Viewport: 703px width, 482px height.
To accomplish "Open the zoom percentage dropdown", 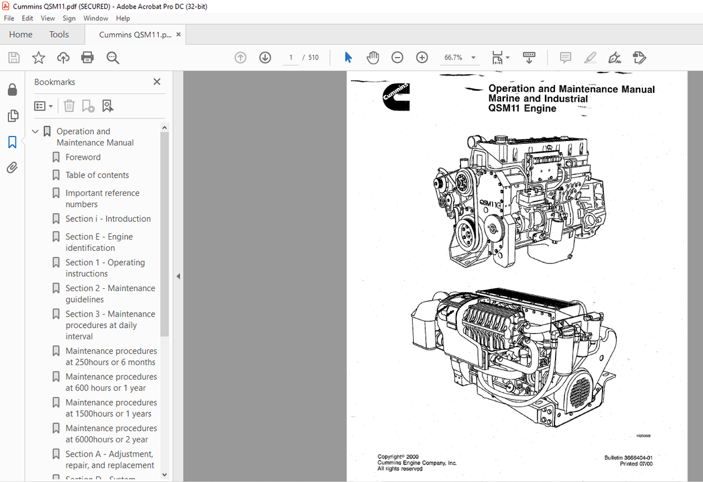I will pos(473,57).
